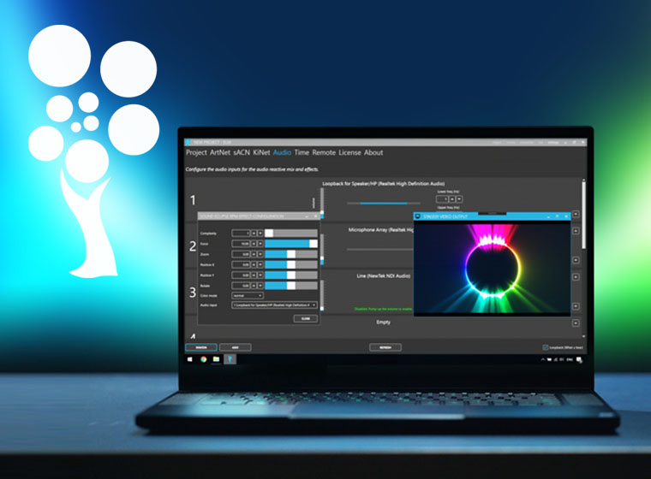Click the Zoom slider bar
This screenshot has width=651, height=479.
click(290, 254)
